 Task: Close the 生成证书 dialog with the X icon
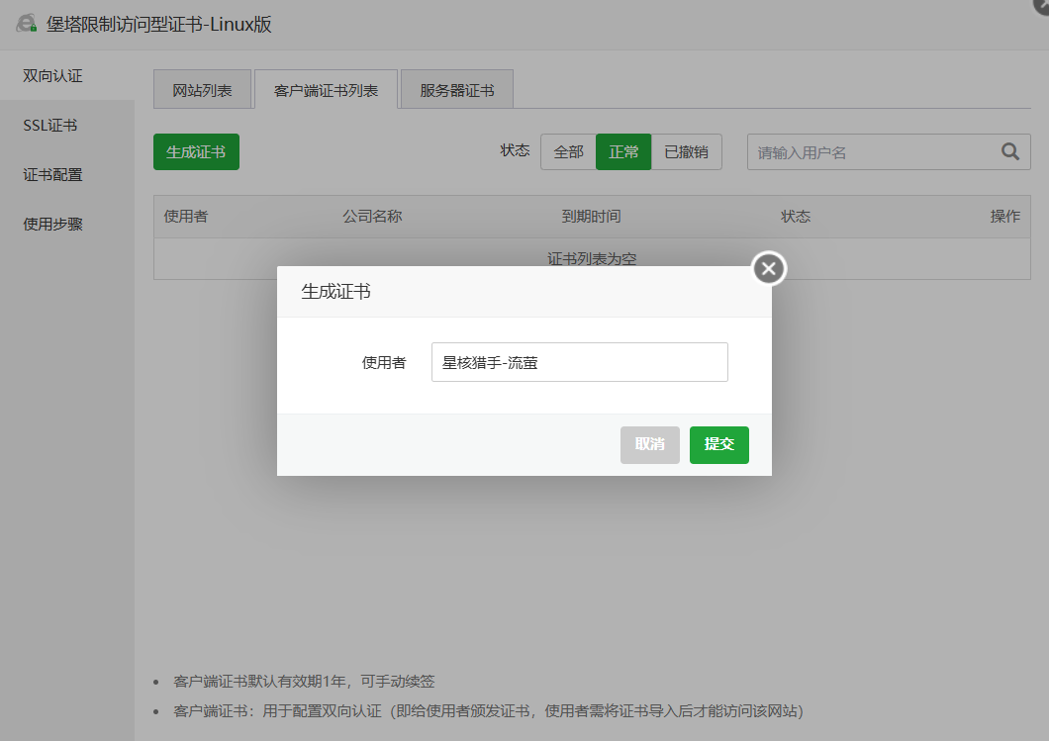[768, 268]
